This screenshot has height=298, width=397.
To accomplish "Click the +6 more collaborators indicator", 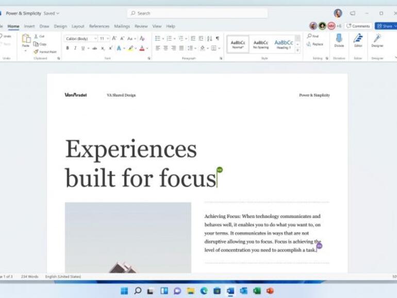I will pyautogui.click(x=339, y=26).
